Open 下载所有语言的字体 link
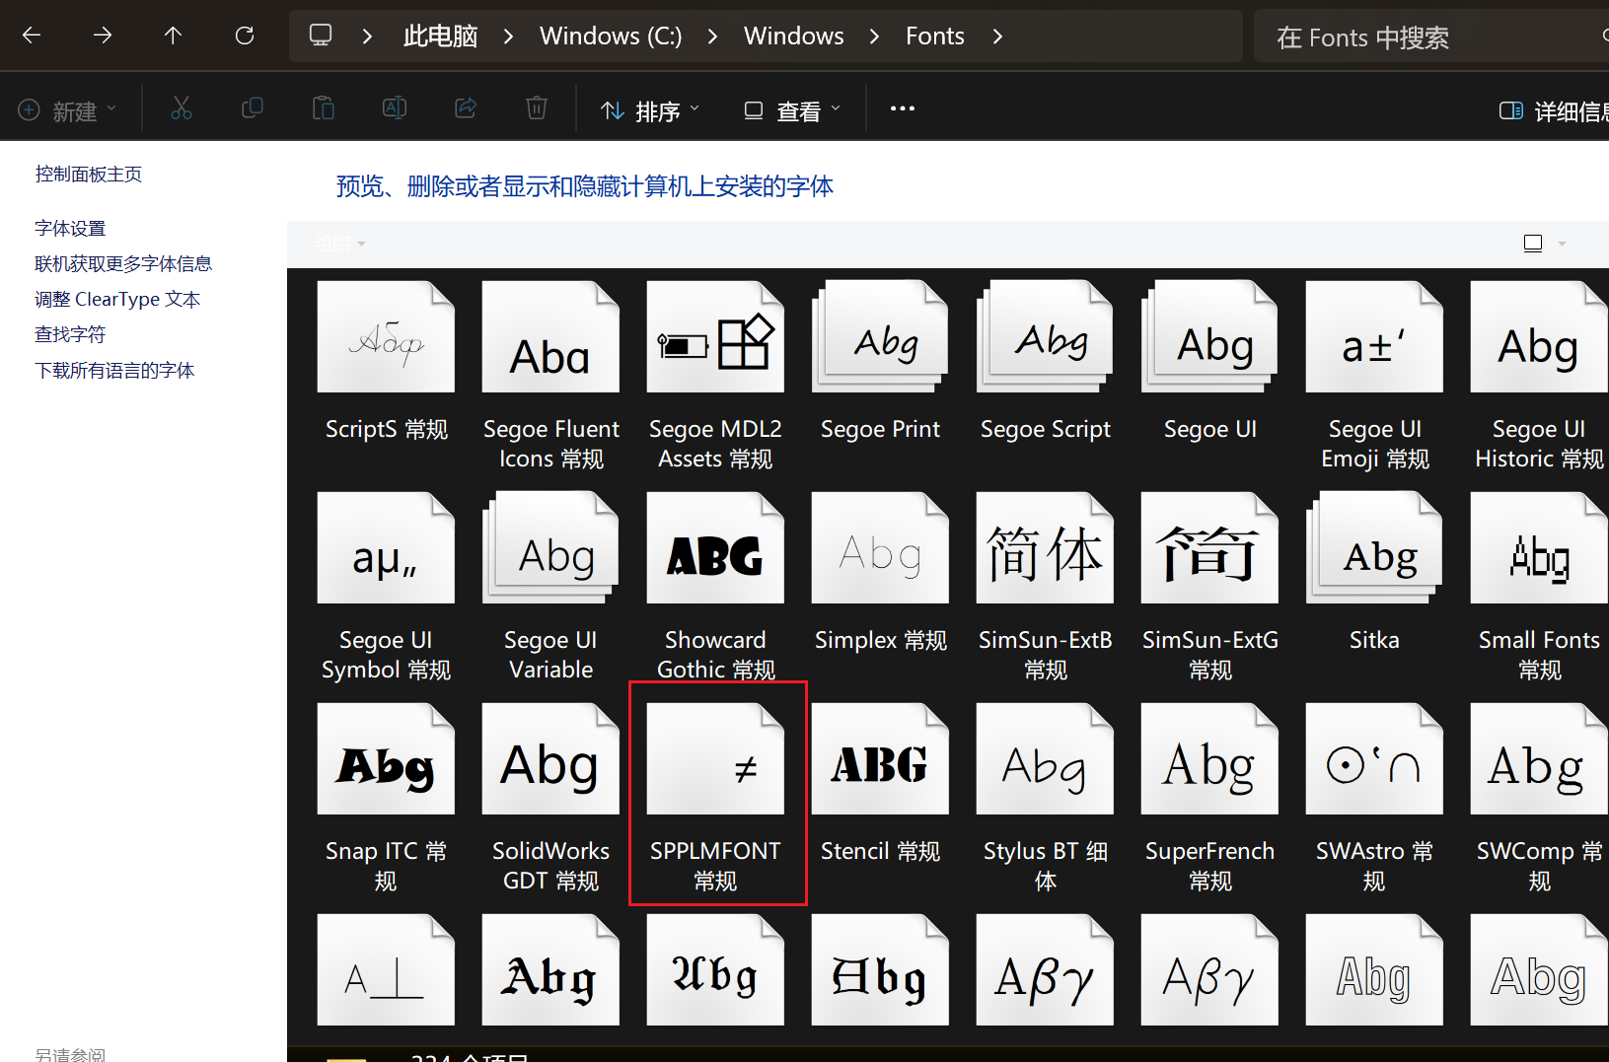 [114, 371]
